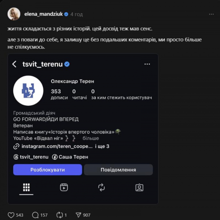The width and height of the screenshot is (220, 220).
Task: Switch to the posts grid tab
Action: [x=26, y=187]
